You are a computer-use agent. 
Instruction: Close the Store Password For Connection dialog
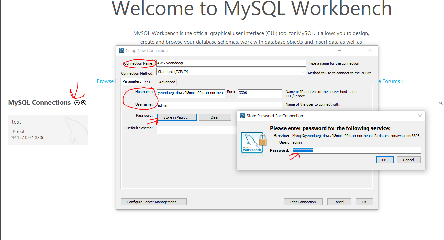(x=420, y=116)
